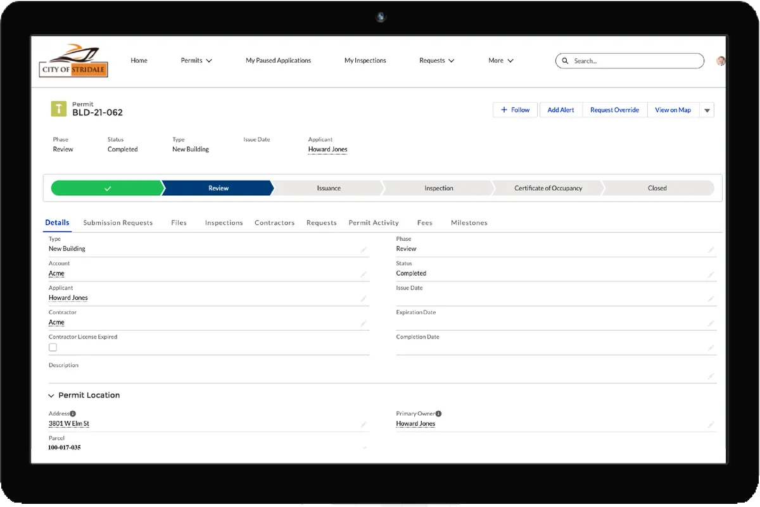Image resolution: width=760 pixels, height=507 pixels.
Task: Open the More navigation dropdown
Action: point(501,61)
